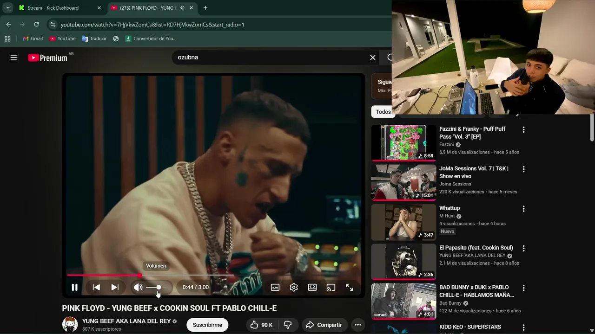Screen dimensions: 595x334
Task: Open the player settings gear
Action: 294,287
